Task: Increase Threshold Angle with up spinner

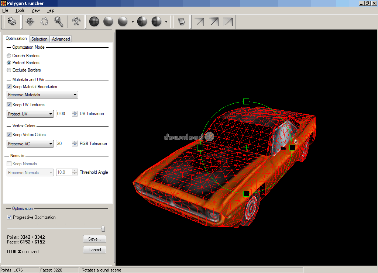Action: click(x=75, y=171)
